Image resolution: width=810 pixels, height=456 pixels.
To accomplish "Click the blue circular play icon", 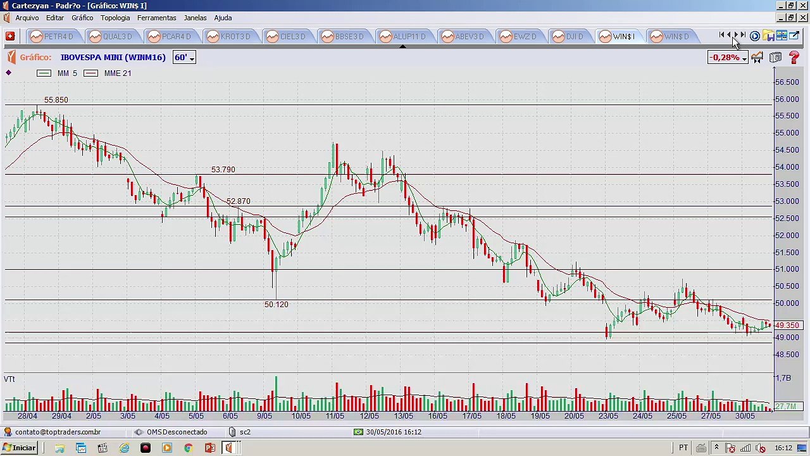I will [755, 36].
